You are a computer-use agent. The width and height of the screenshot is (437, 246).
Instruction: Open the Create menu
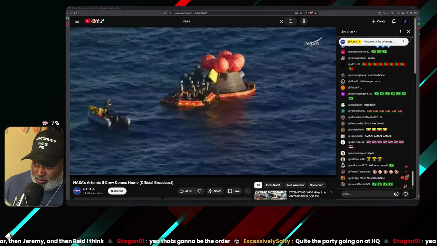(379, 21)
